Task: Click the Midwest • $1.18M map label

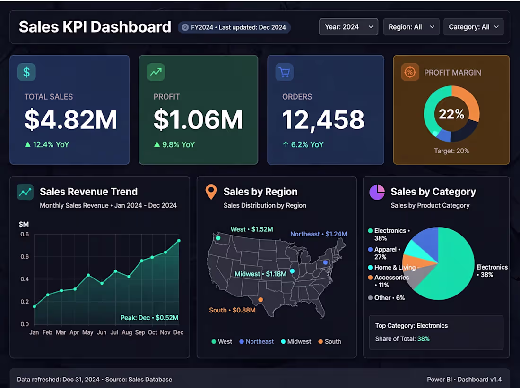Action: (260, 274)
